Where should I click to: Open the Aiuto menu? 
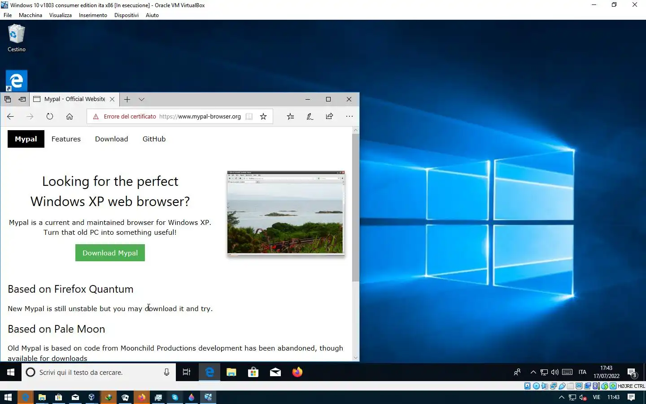click(x=152, y=15)
